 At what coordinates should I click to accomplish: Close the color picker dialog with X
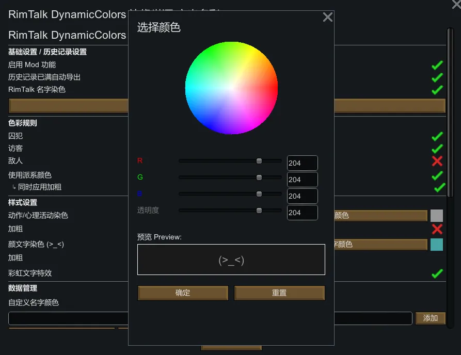(x=327, y=18)
